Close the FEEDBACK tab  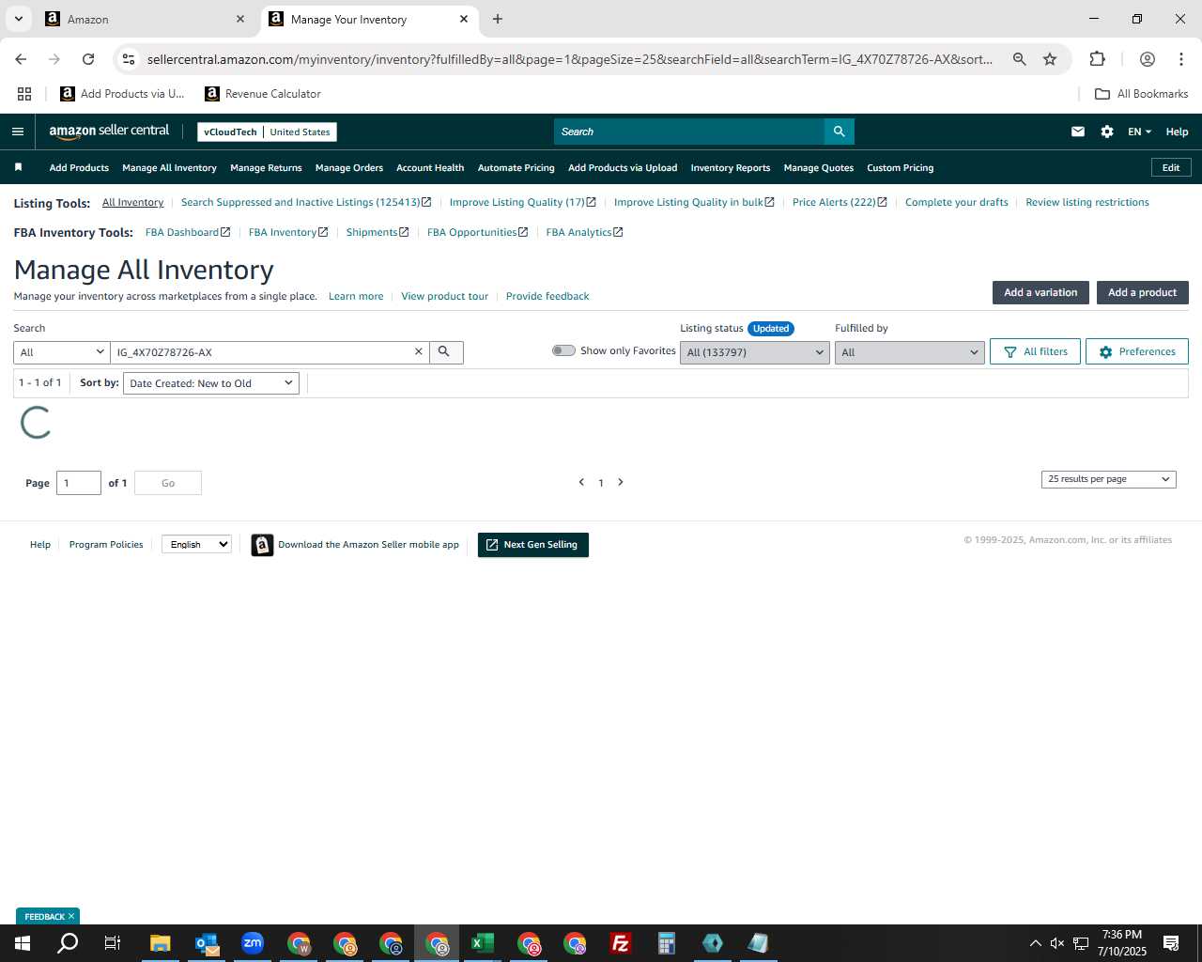click(71, 916)
